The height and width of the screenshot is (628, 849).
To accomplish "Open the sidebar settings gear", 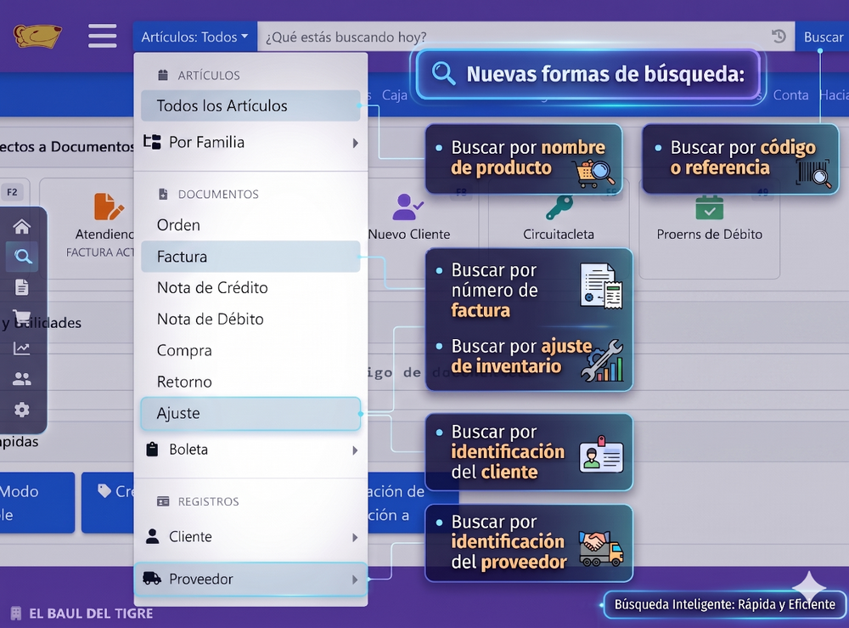I will [22, 410].
